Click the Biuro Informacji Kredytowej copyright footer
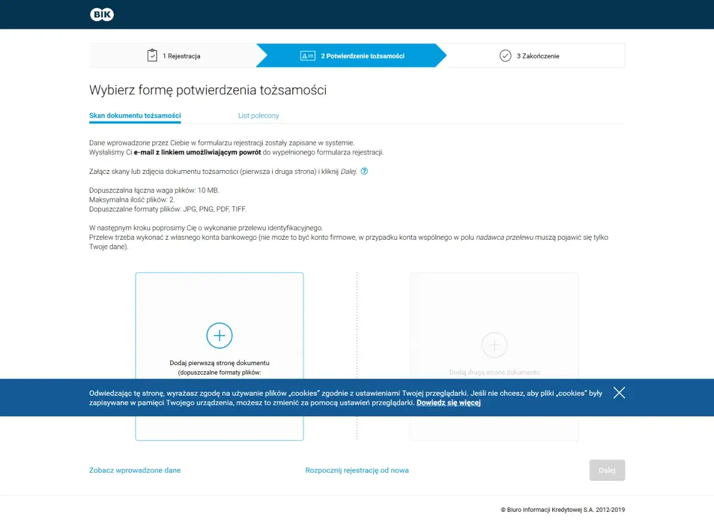This screenshot has width=714, height=524. point(562,510)
